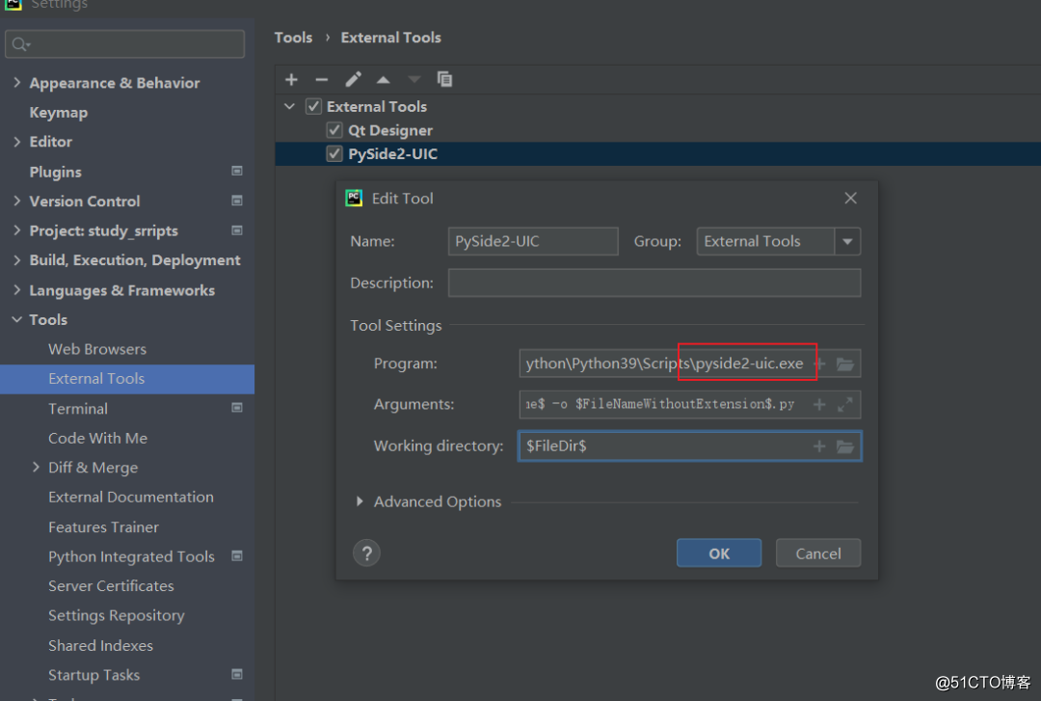
Task: Move tool down with down arrow icon
Action: pos(414,80)
